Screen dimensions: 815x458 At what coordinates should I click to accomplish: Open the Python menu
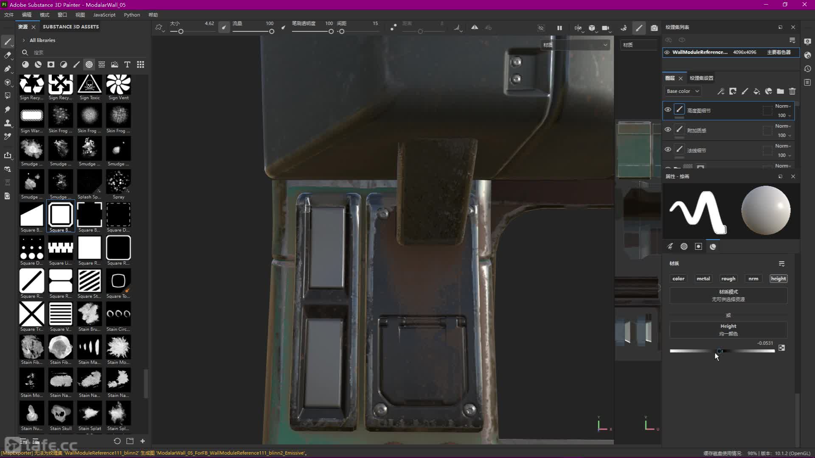(x=132, y=15)
